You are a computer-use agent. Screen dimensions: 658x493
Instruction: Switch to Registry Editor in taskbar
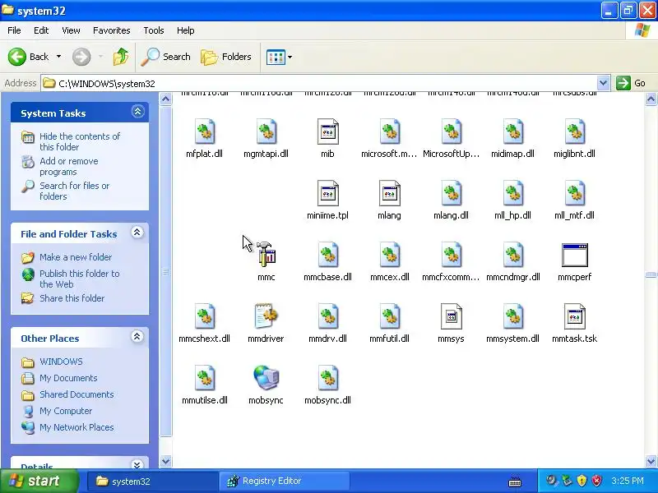pos(284,481)
